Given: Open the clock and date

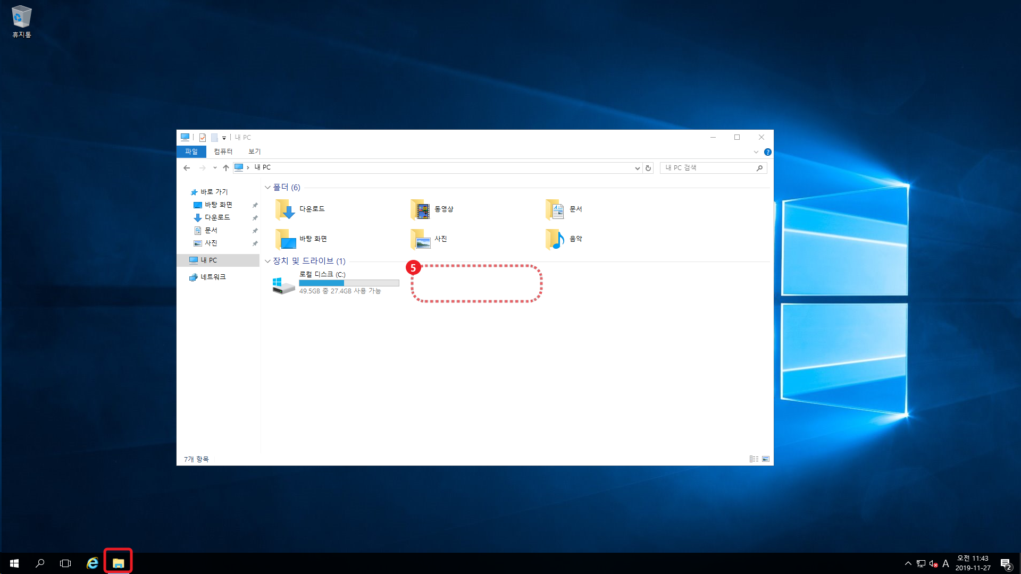Looking at the screenshot, I should (x=973, y=563).
